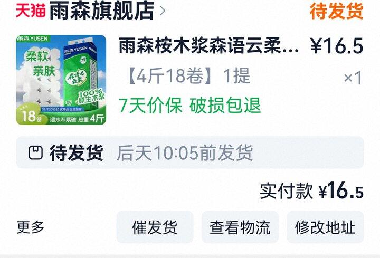380x258 pixels.
Task: Tap the Tmall 天猫 logo
Action: [x=31, y=11]
